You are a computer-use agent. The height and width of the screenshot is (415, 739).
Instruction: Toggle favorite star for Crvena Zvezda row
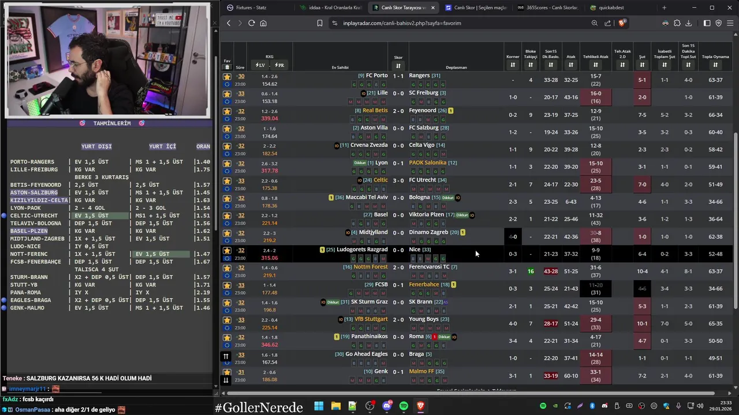[x=227, y=146]
